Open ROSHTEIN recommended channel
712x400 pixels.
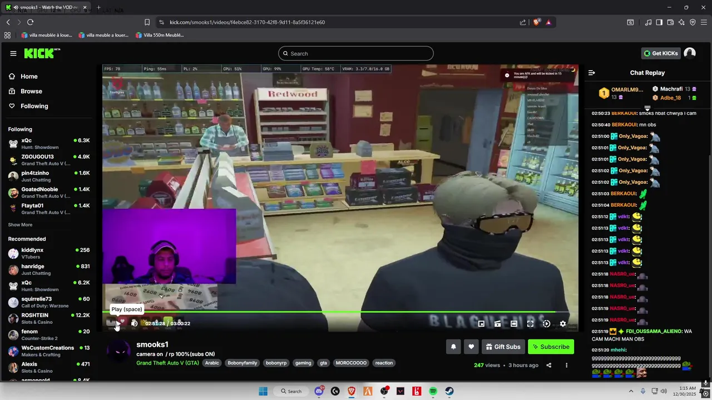(49, 318)
